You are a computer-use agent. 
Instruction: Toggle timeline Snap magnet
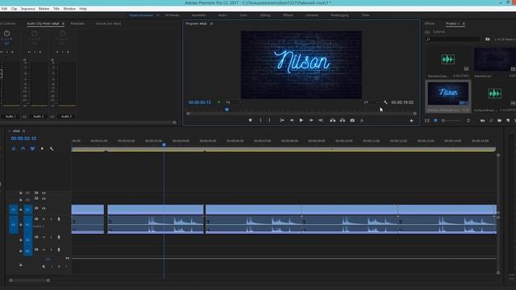(23, 149)
